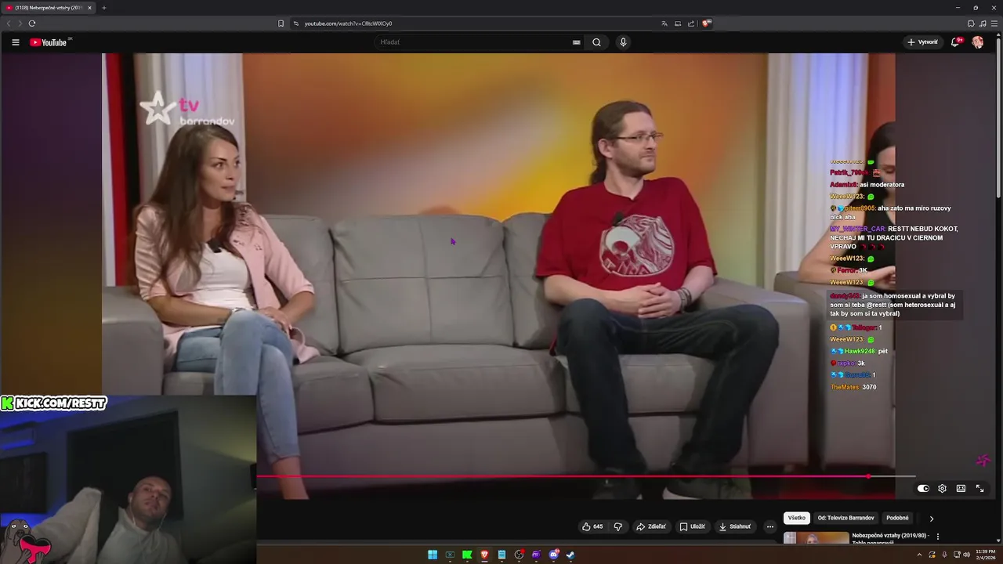Open the translate page icon in address bar
This screenshot has width=1003, height=564.
664,23
